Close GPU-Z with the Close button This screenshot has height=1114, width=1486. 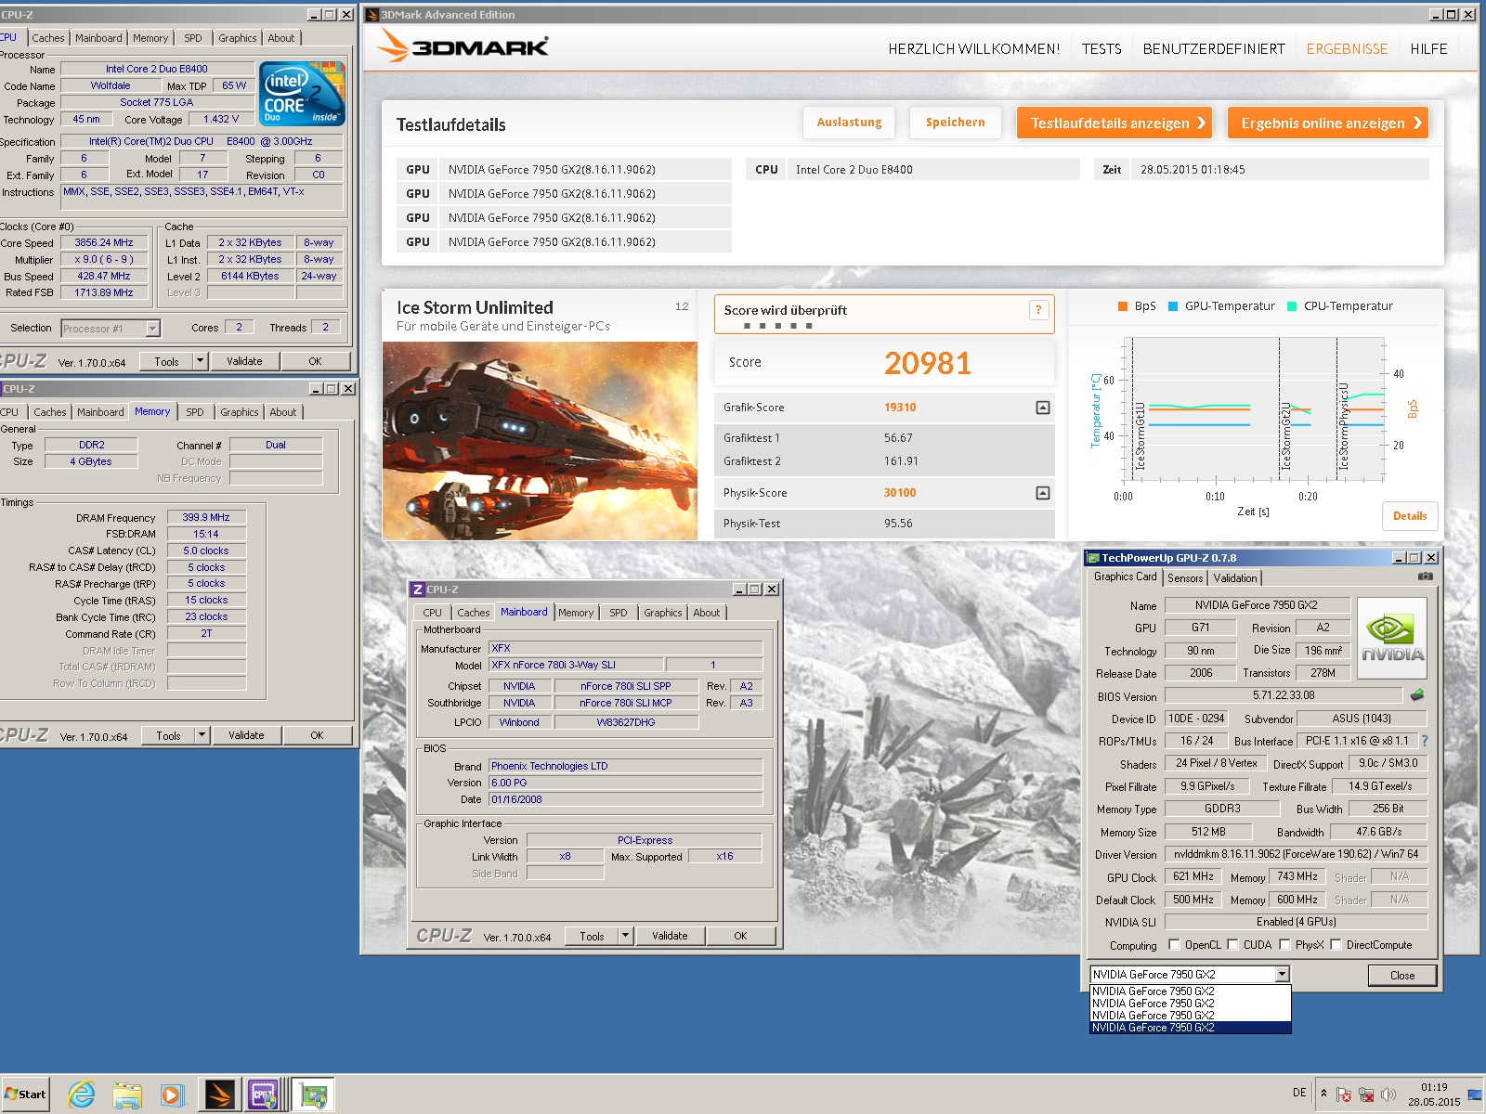coord(1402,976)
